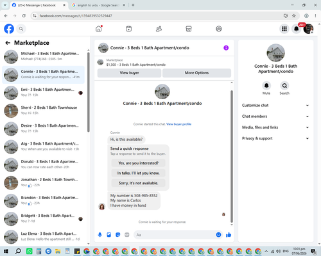Expand Privacy & support section
Image resolution: width=321 pixels, height=256 pixels.
(x=275, y=138)
